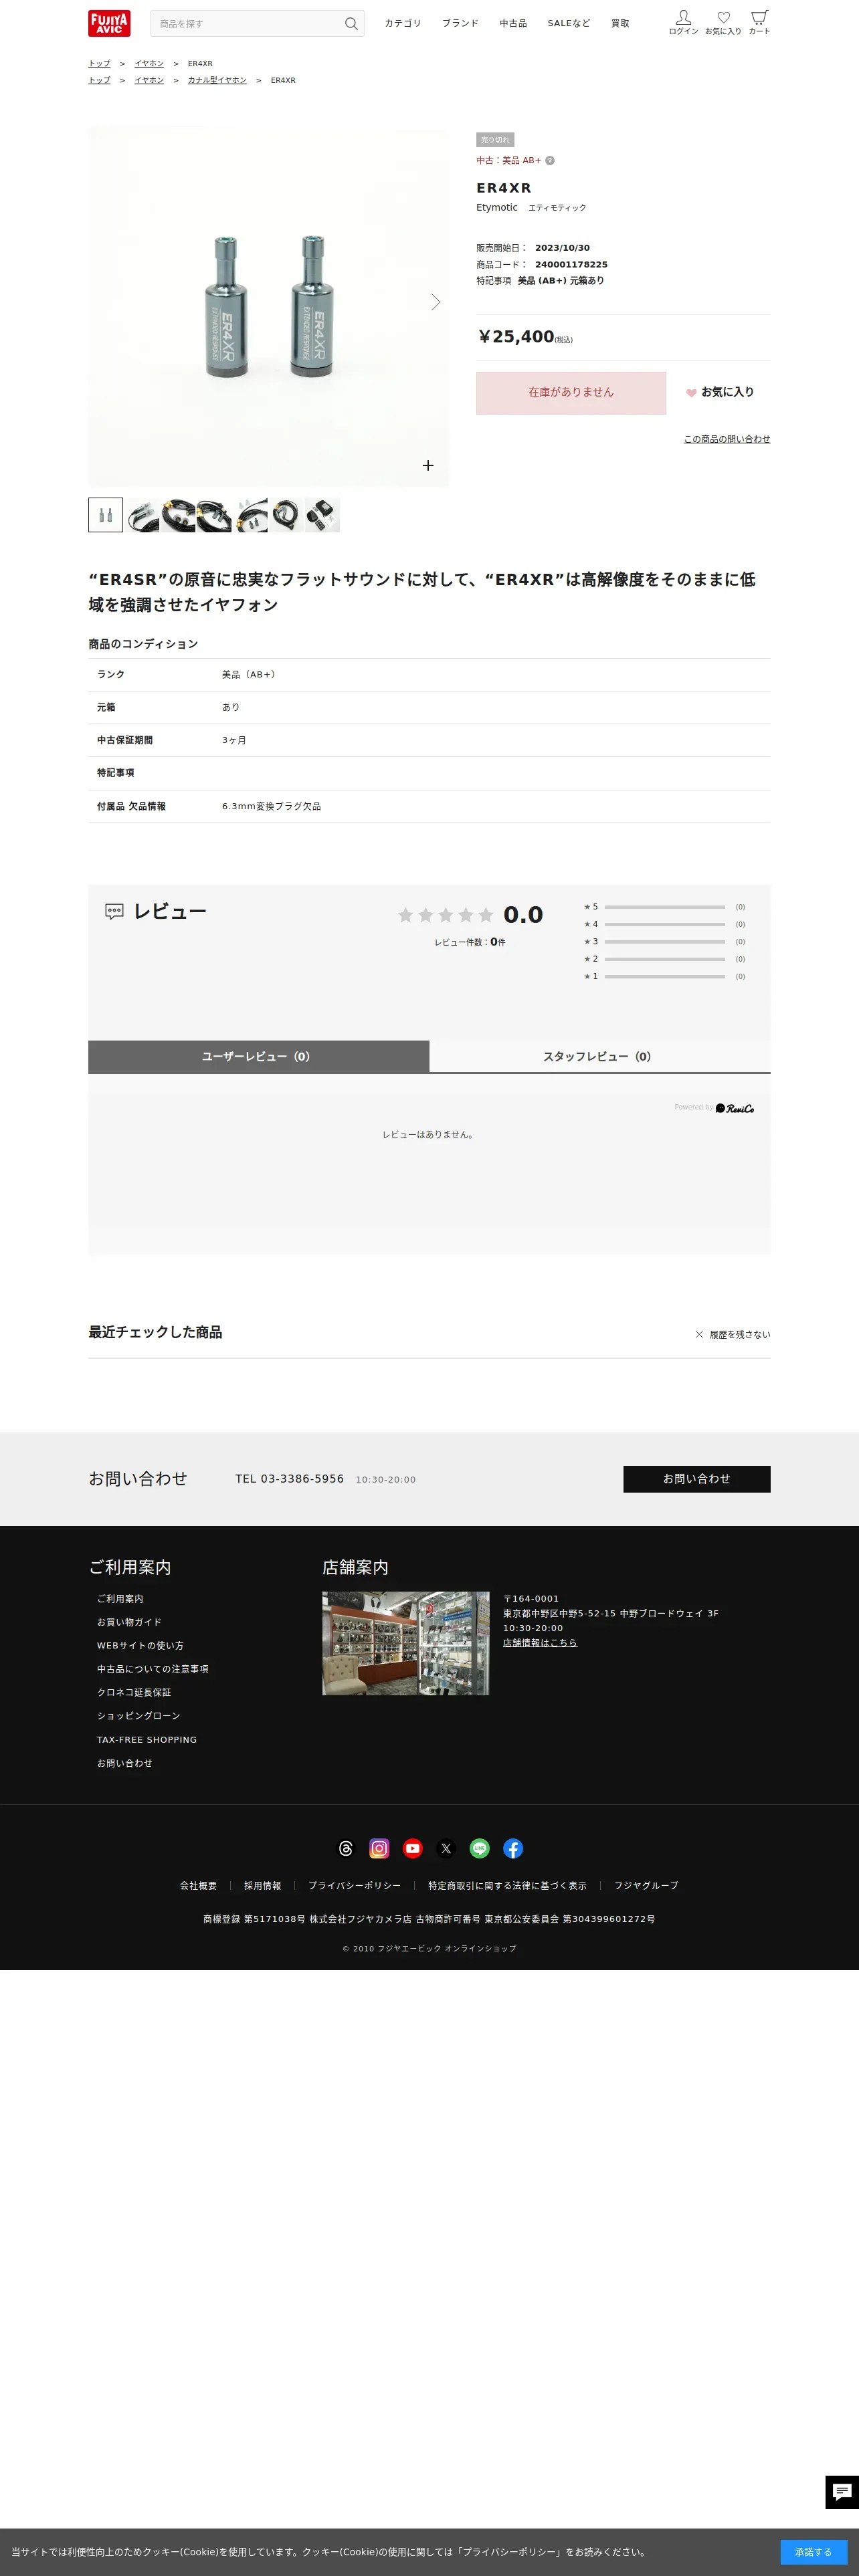Click トップ in the first breadcrumb row

99,63
